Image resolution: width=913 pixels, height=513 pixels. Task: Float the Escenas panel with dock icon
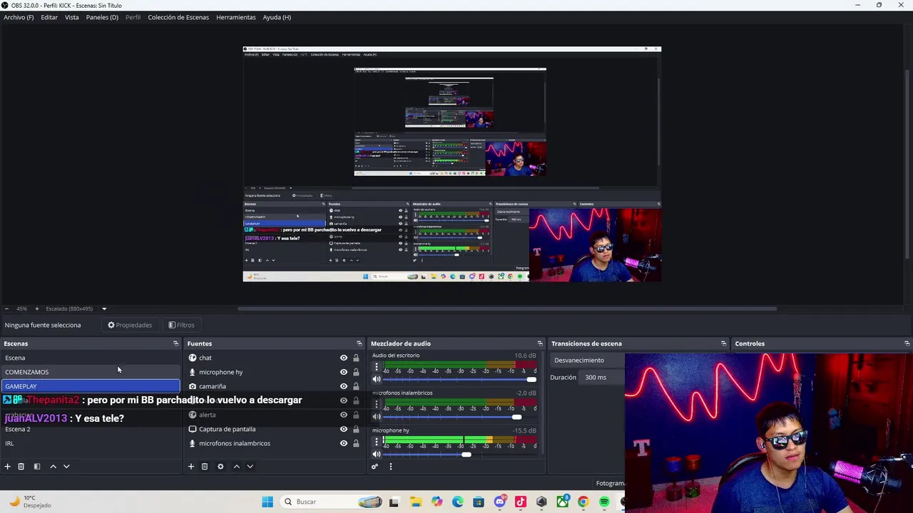[175, 343]
